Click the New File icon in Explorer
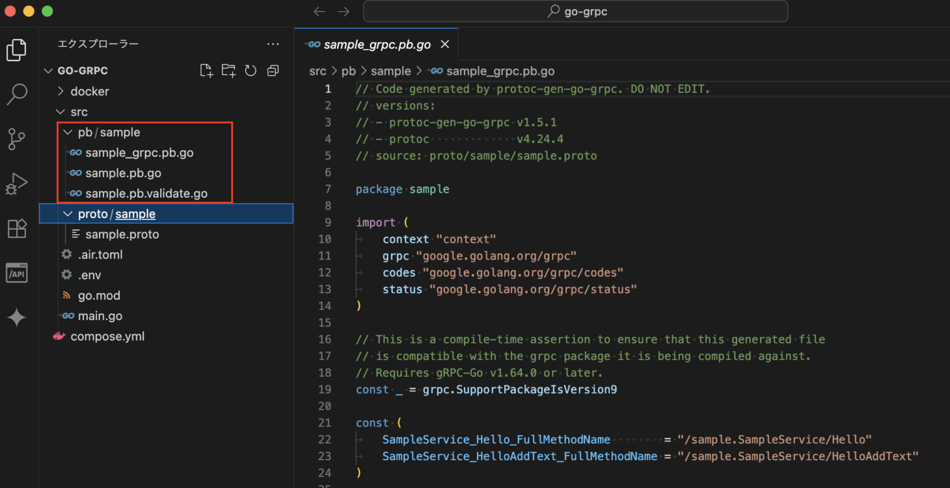This screenshot has width=950, height=488. 206,70
